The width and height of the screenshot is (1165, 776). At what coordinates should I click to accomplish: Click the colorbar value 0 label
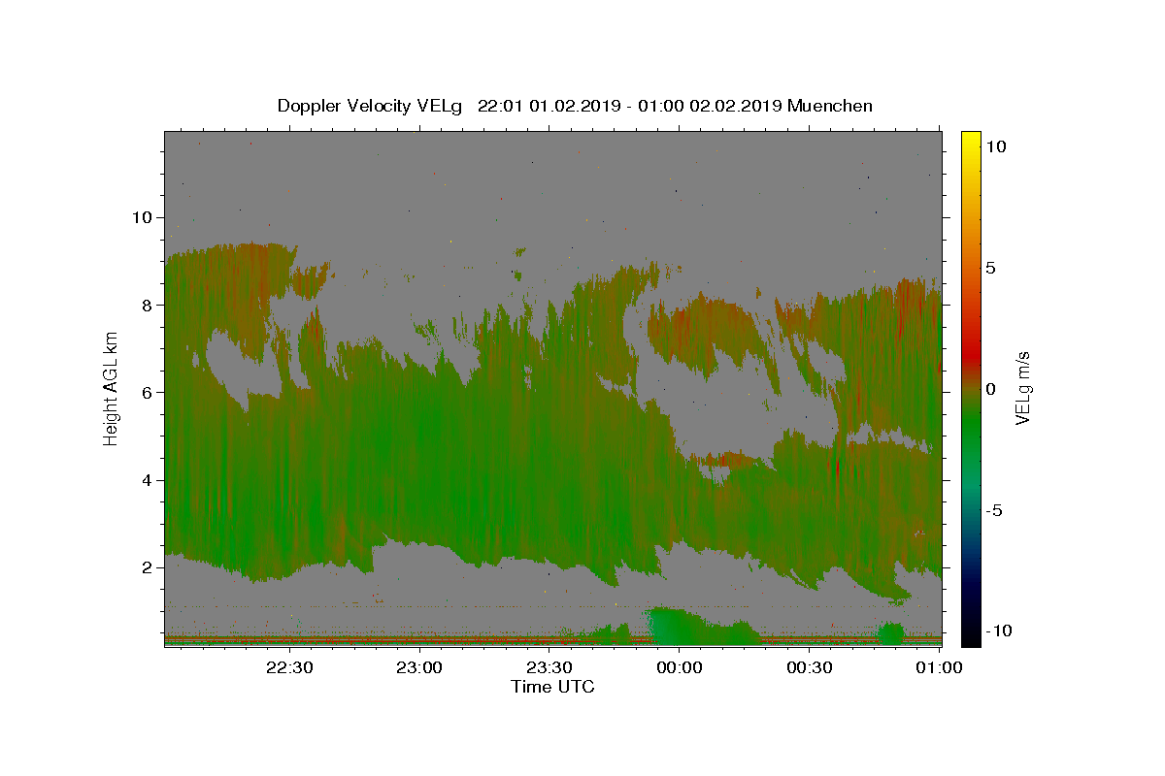tap(991, 389)
